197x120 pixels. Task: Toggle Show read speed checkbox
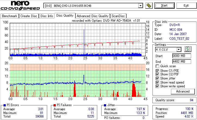157,82
